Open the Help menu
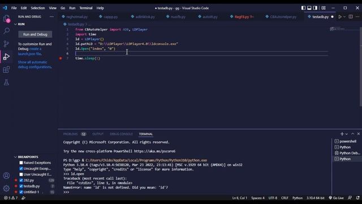The height and width of the screenshot is (204, 362). (x=100, y=8)
